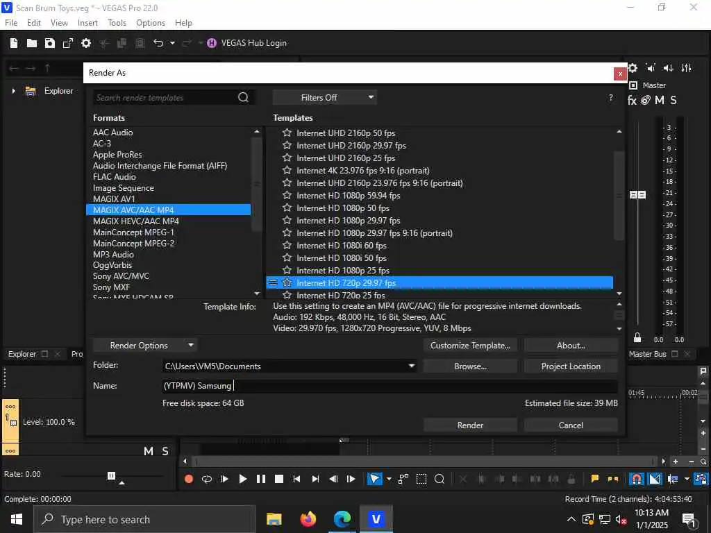The image size is (711, 533).
Task: Open the auto ripple mode dropdown arrow
Action: (687, 479)
